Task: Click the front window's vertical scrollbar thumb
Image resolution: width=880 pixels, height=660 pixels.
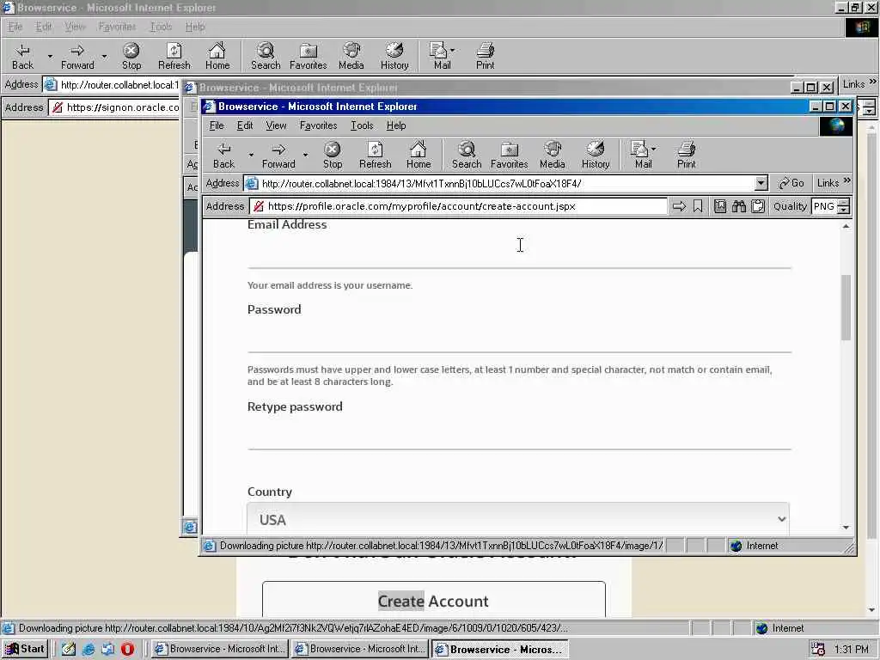Action: click(x=846, y=307)
